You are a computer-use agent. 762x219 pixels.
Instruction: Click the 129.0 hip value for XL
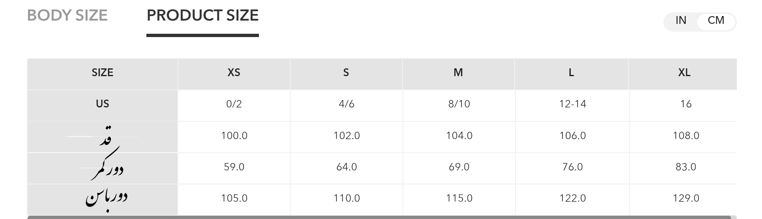[686, 198]
